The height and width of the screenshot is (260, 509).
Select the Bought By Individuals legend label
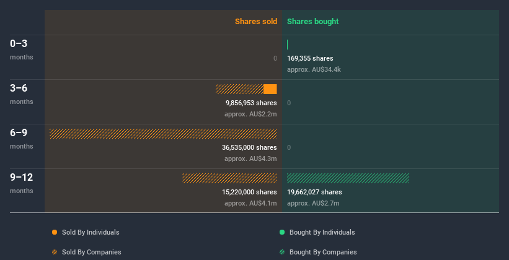(x=322, y=232)
